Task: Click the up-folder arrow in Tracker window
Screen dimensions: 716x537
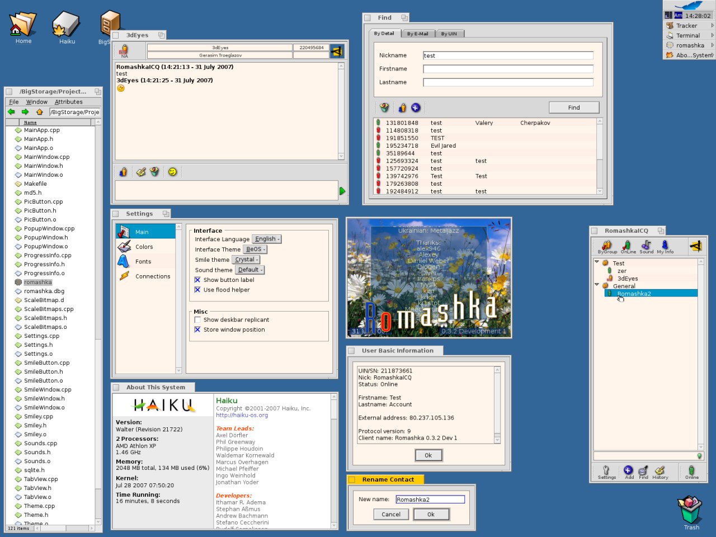Action: [x=39, y=112]
